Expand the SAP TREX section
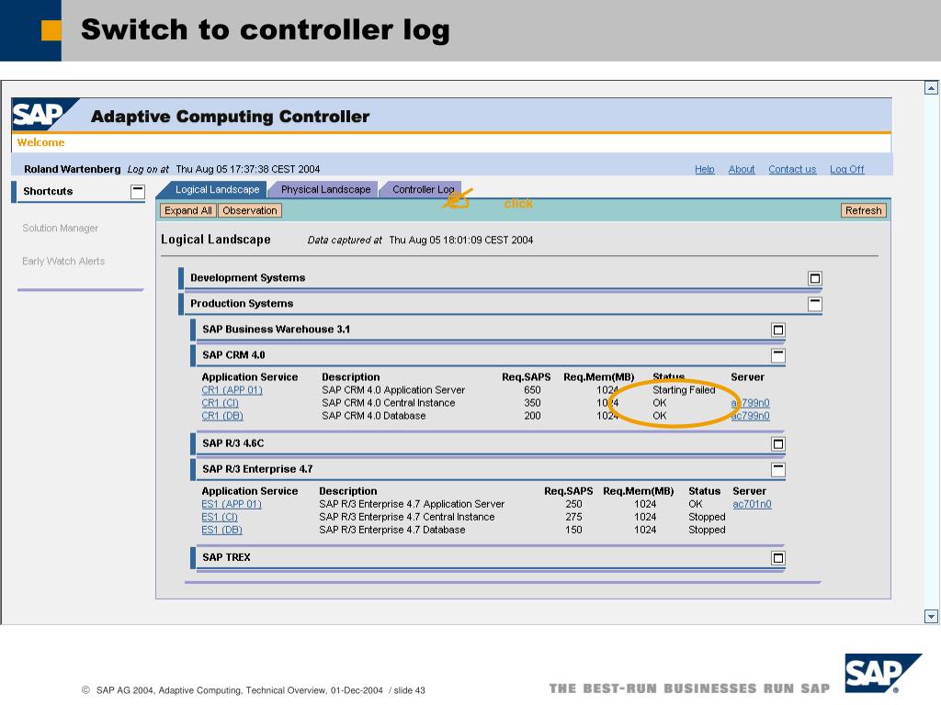The height and width of the screenshot is (705, 941). (777, 558)
